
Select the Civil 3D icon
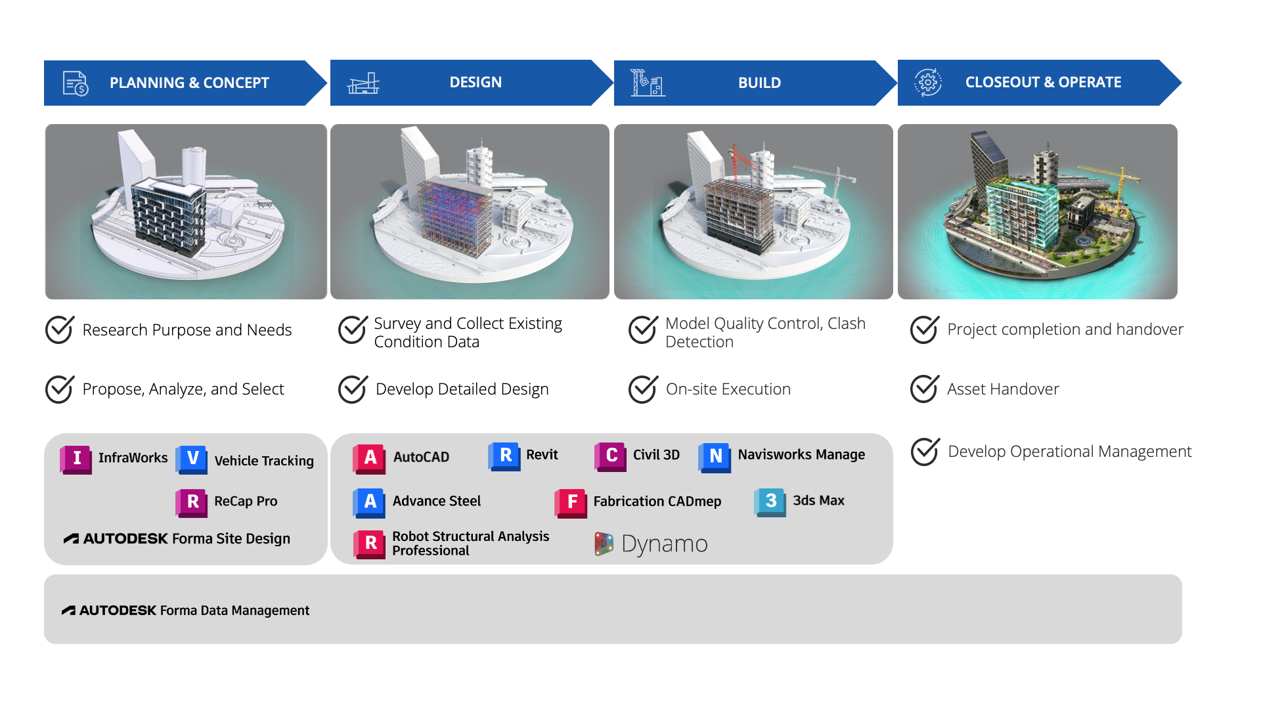click(611, 456)
